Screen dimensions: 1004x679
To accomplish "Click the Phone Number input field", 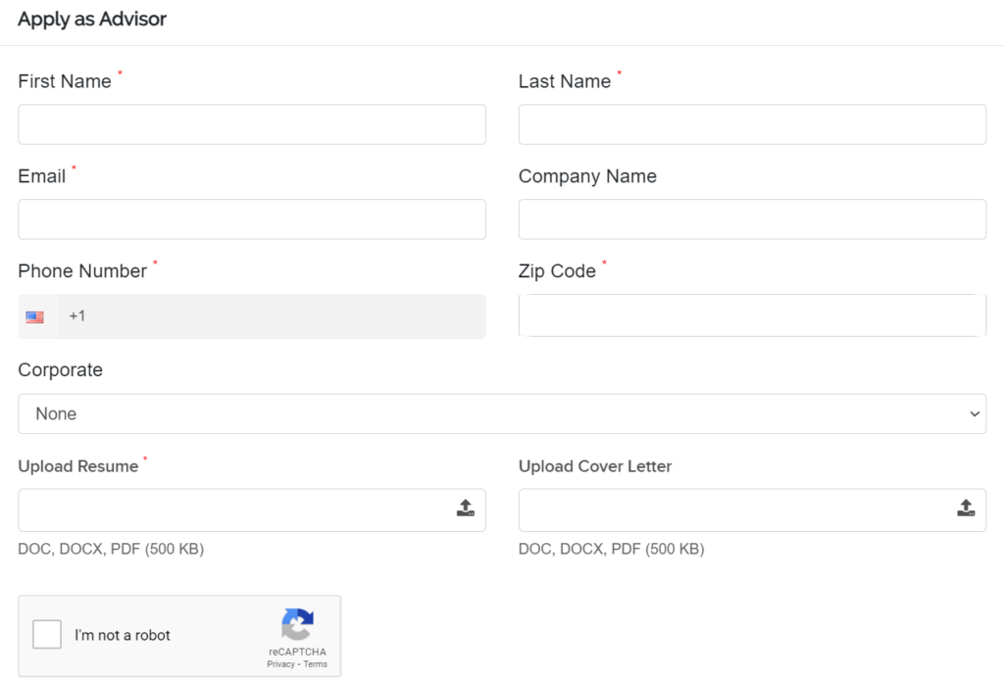I will [284, 316].
